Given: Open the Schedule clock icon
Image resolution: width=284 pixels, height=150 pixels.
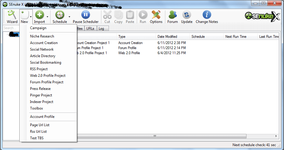Looking at the screenshot, I should pos(60,15).
